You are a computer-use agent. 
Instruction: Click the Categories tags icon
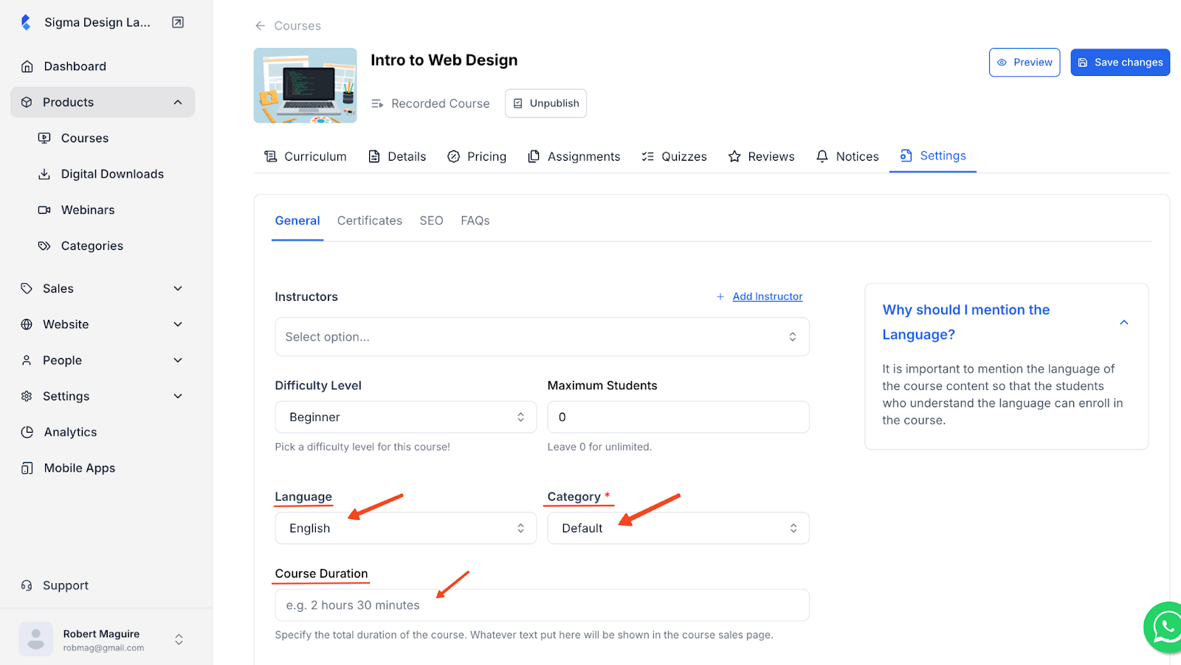[44, 246]
